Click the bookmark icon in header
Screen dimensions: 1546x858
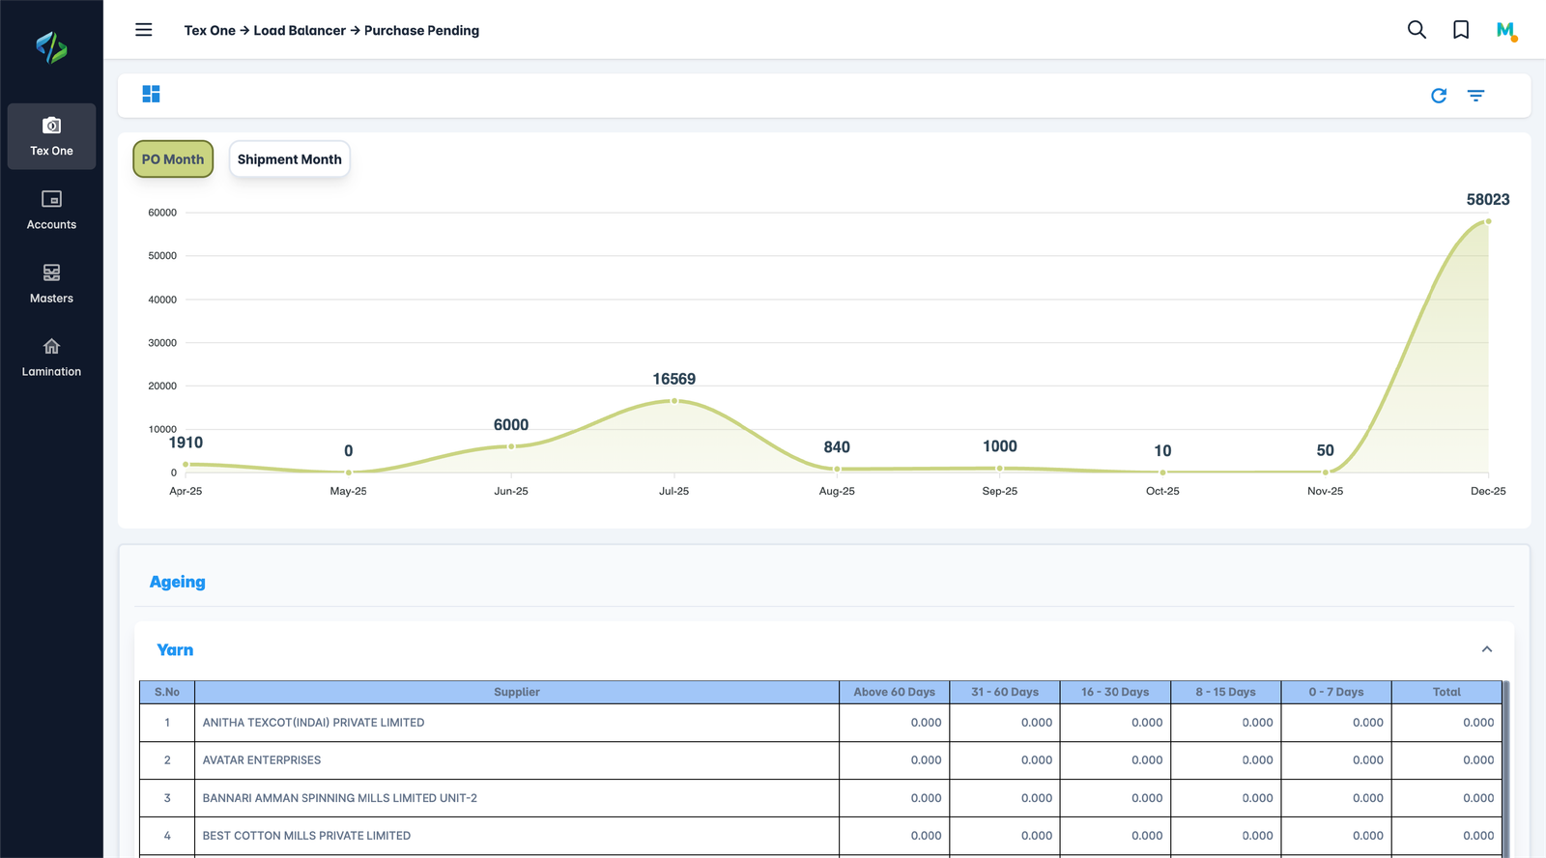point(1461,30)
